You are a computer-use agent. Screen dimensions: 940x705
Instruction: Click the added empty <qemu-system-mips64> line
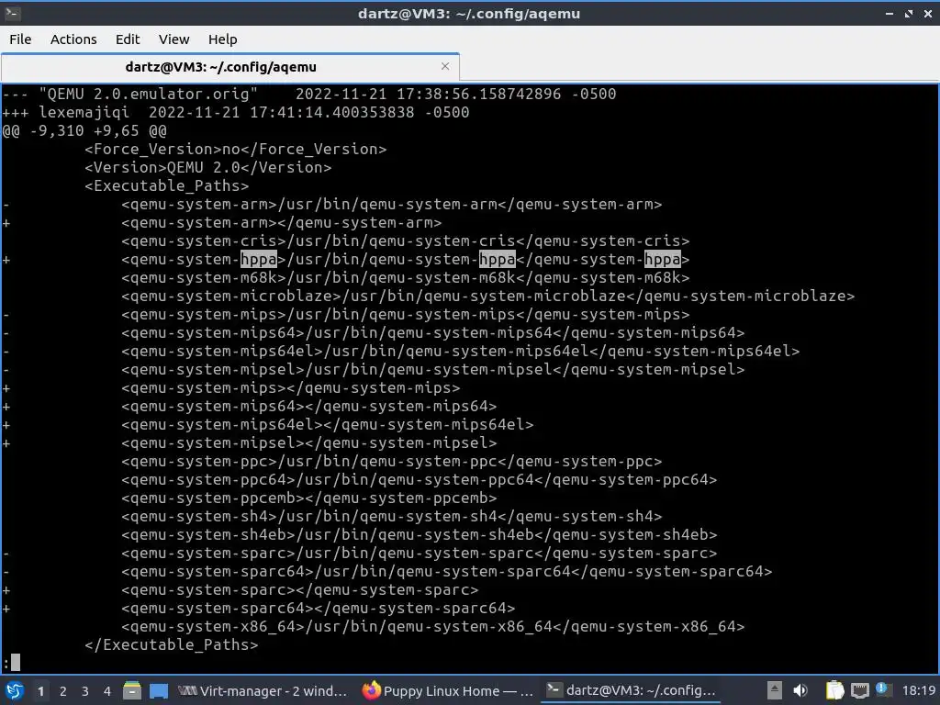click(x=308, y=407)
